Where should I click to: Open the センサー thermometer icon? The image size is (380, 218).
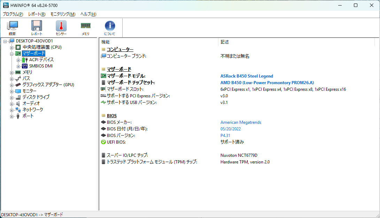(61, 28)
